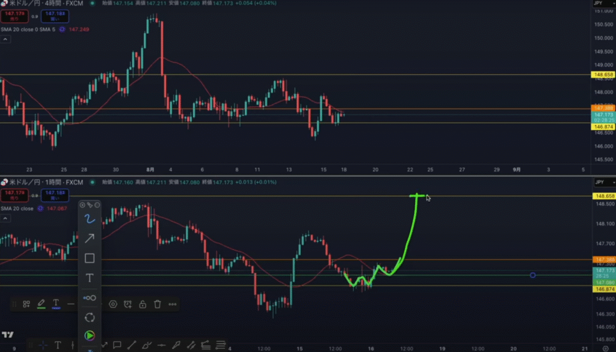The height and width of the screenshot is (352, 616).
Task: Click the circular arrows sync icon
Action: [x=90, y=318]
